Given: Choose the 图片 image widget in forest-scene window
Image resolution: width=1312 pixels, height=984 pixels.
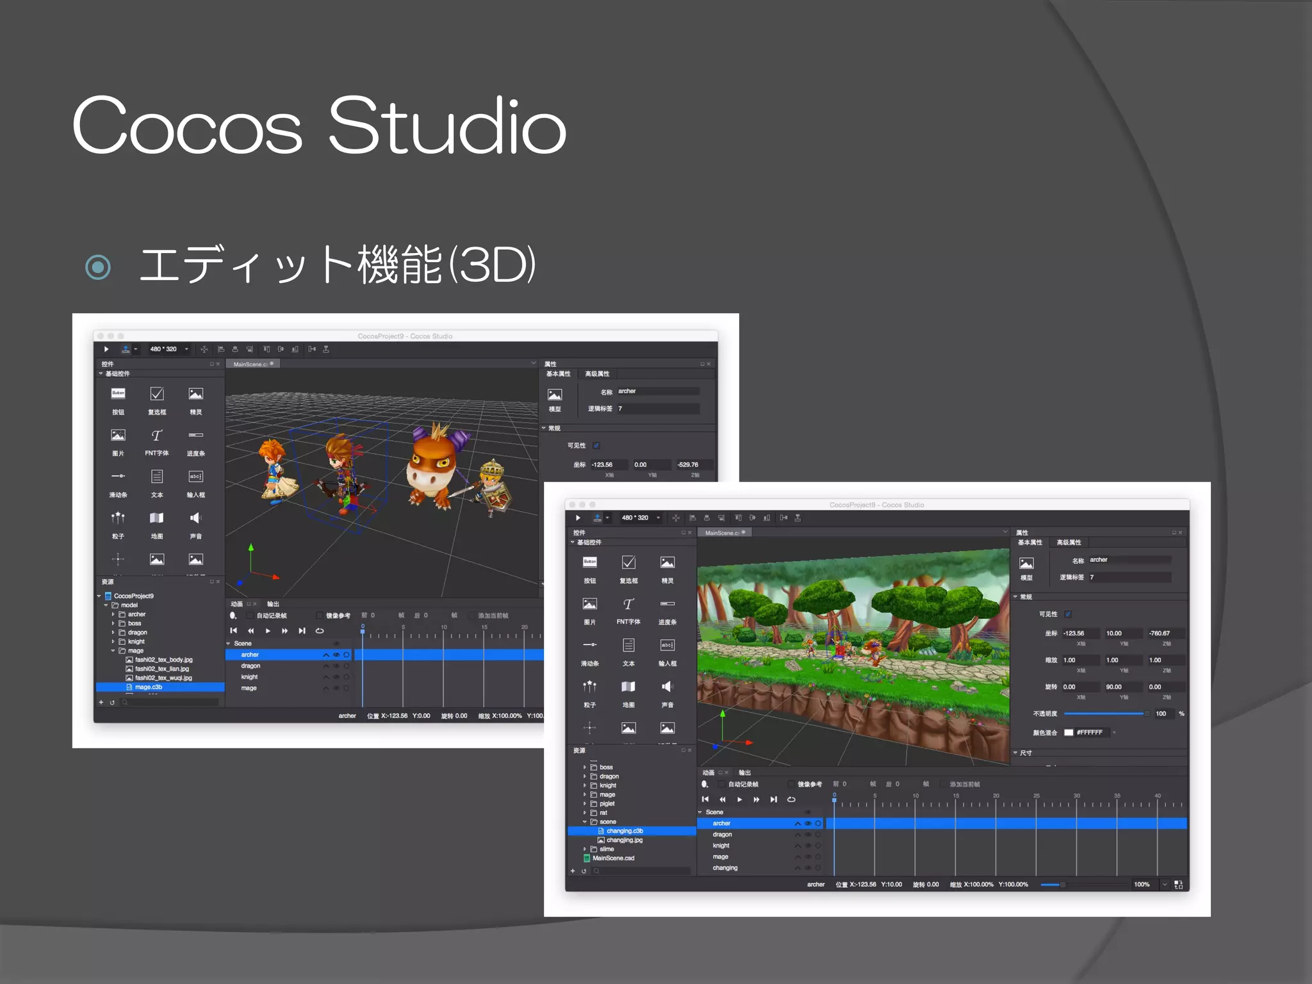Looking at the screenshot, I should 589,604.
